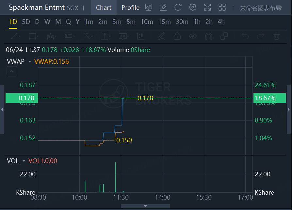Switch to the Profile tab
The width and height of the screenshot is (292, 210).
(x=130, y=8)
